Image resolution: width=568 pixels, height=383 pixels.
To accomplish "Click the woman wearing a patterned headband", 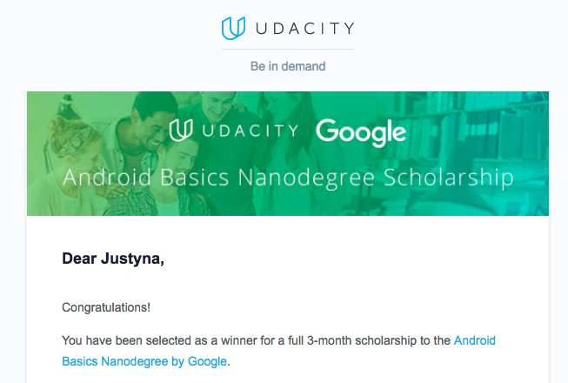I will click(x=74, y=150).
